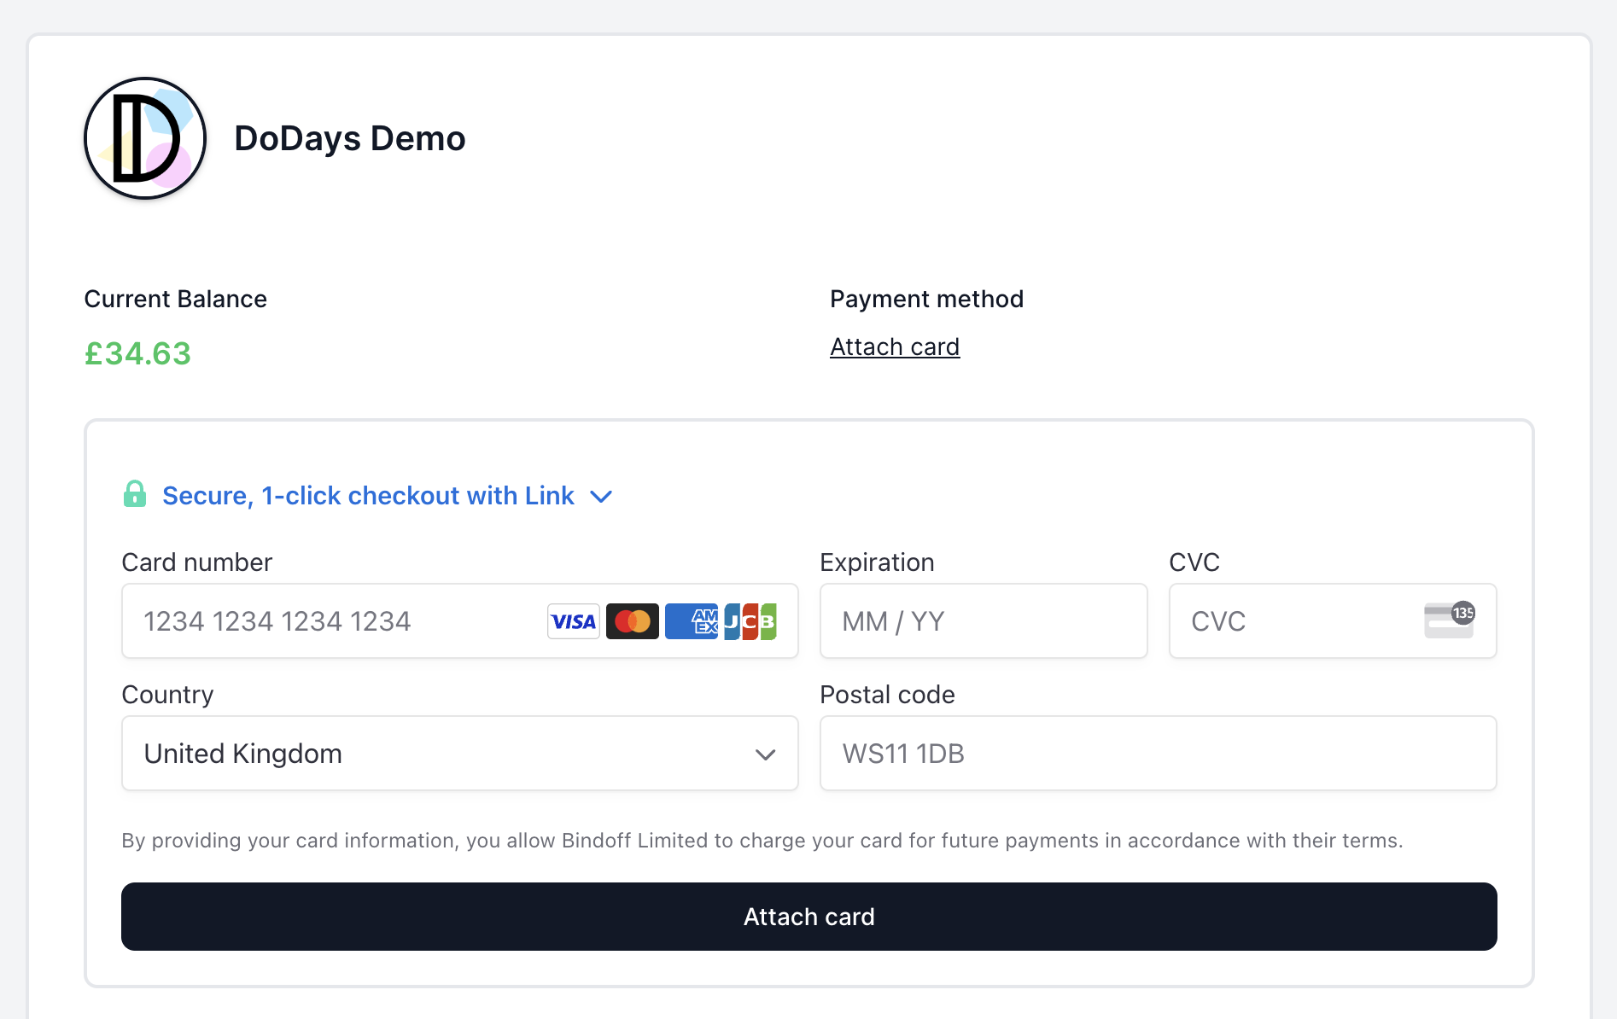1617x1019 pixels.
Task: Click the Attach card link under Payment method
Action: tap(894, 346)
